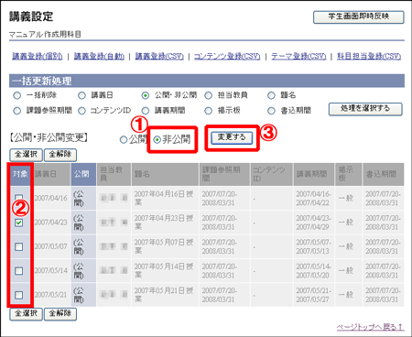Check the 2007/05/21 lecture checkbox
The width and height of the screenshot is (412, 337).
(x=19, y=295)
